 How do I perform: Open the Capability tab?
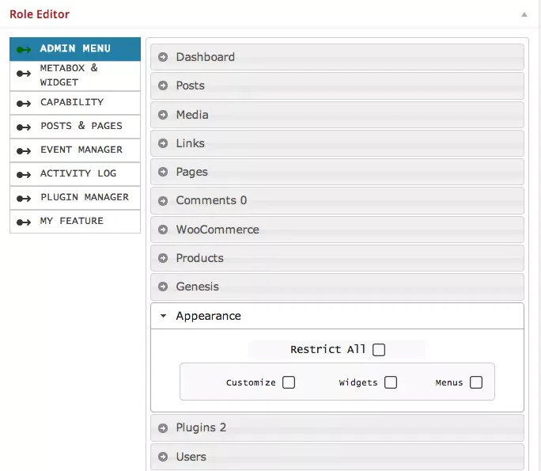pyautogui.click(x=75, y=103)
